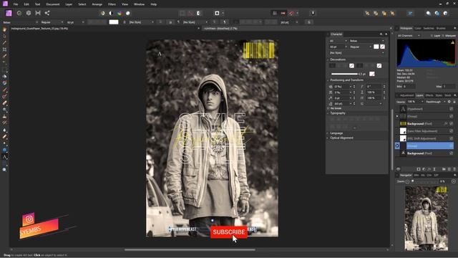Viewport: 458px width, 258px height.
Task: Switch to Tone Mapping Persona icon
Action: pyautogui.click(x=38, y=13)
